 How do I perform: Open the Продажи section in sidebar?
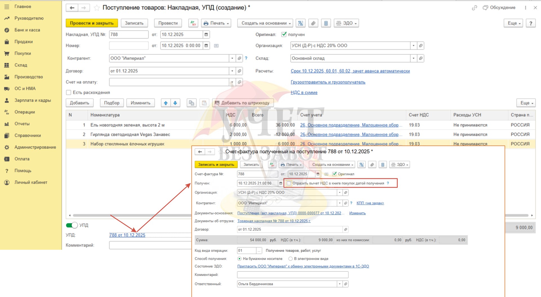tap(24, 42)
